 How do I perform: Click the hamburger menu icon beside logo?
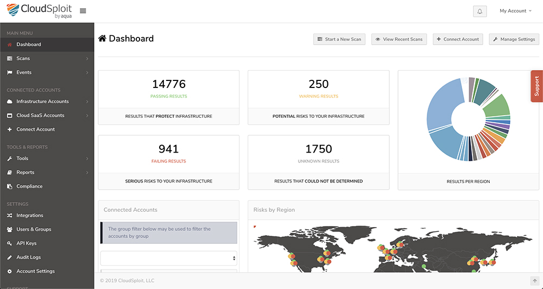(83, 11)
